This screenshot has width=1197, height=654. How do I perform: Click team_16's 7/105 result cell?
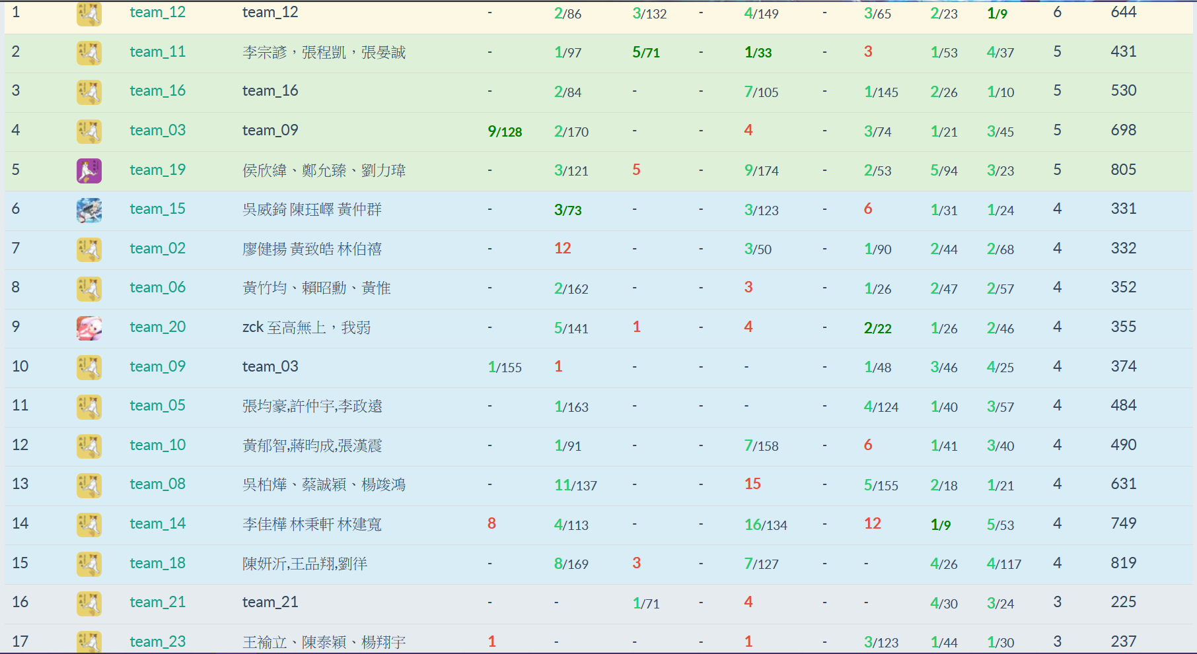pyautogui.click(x=761, y=92)
